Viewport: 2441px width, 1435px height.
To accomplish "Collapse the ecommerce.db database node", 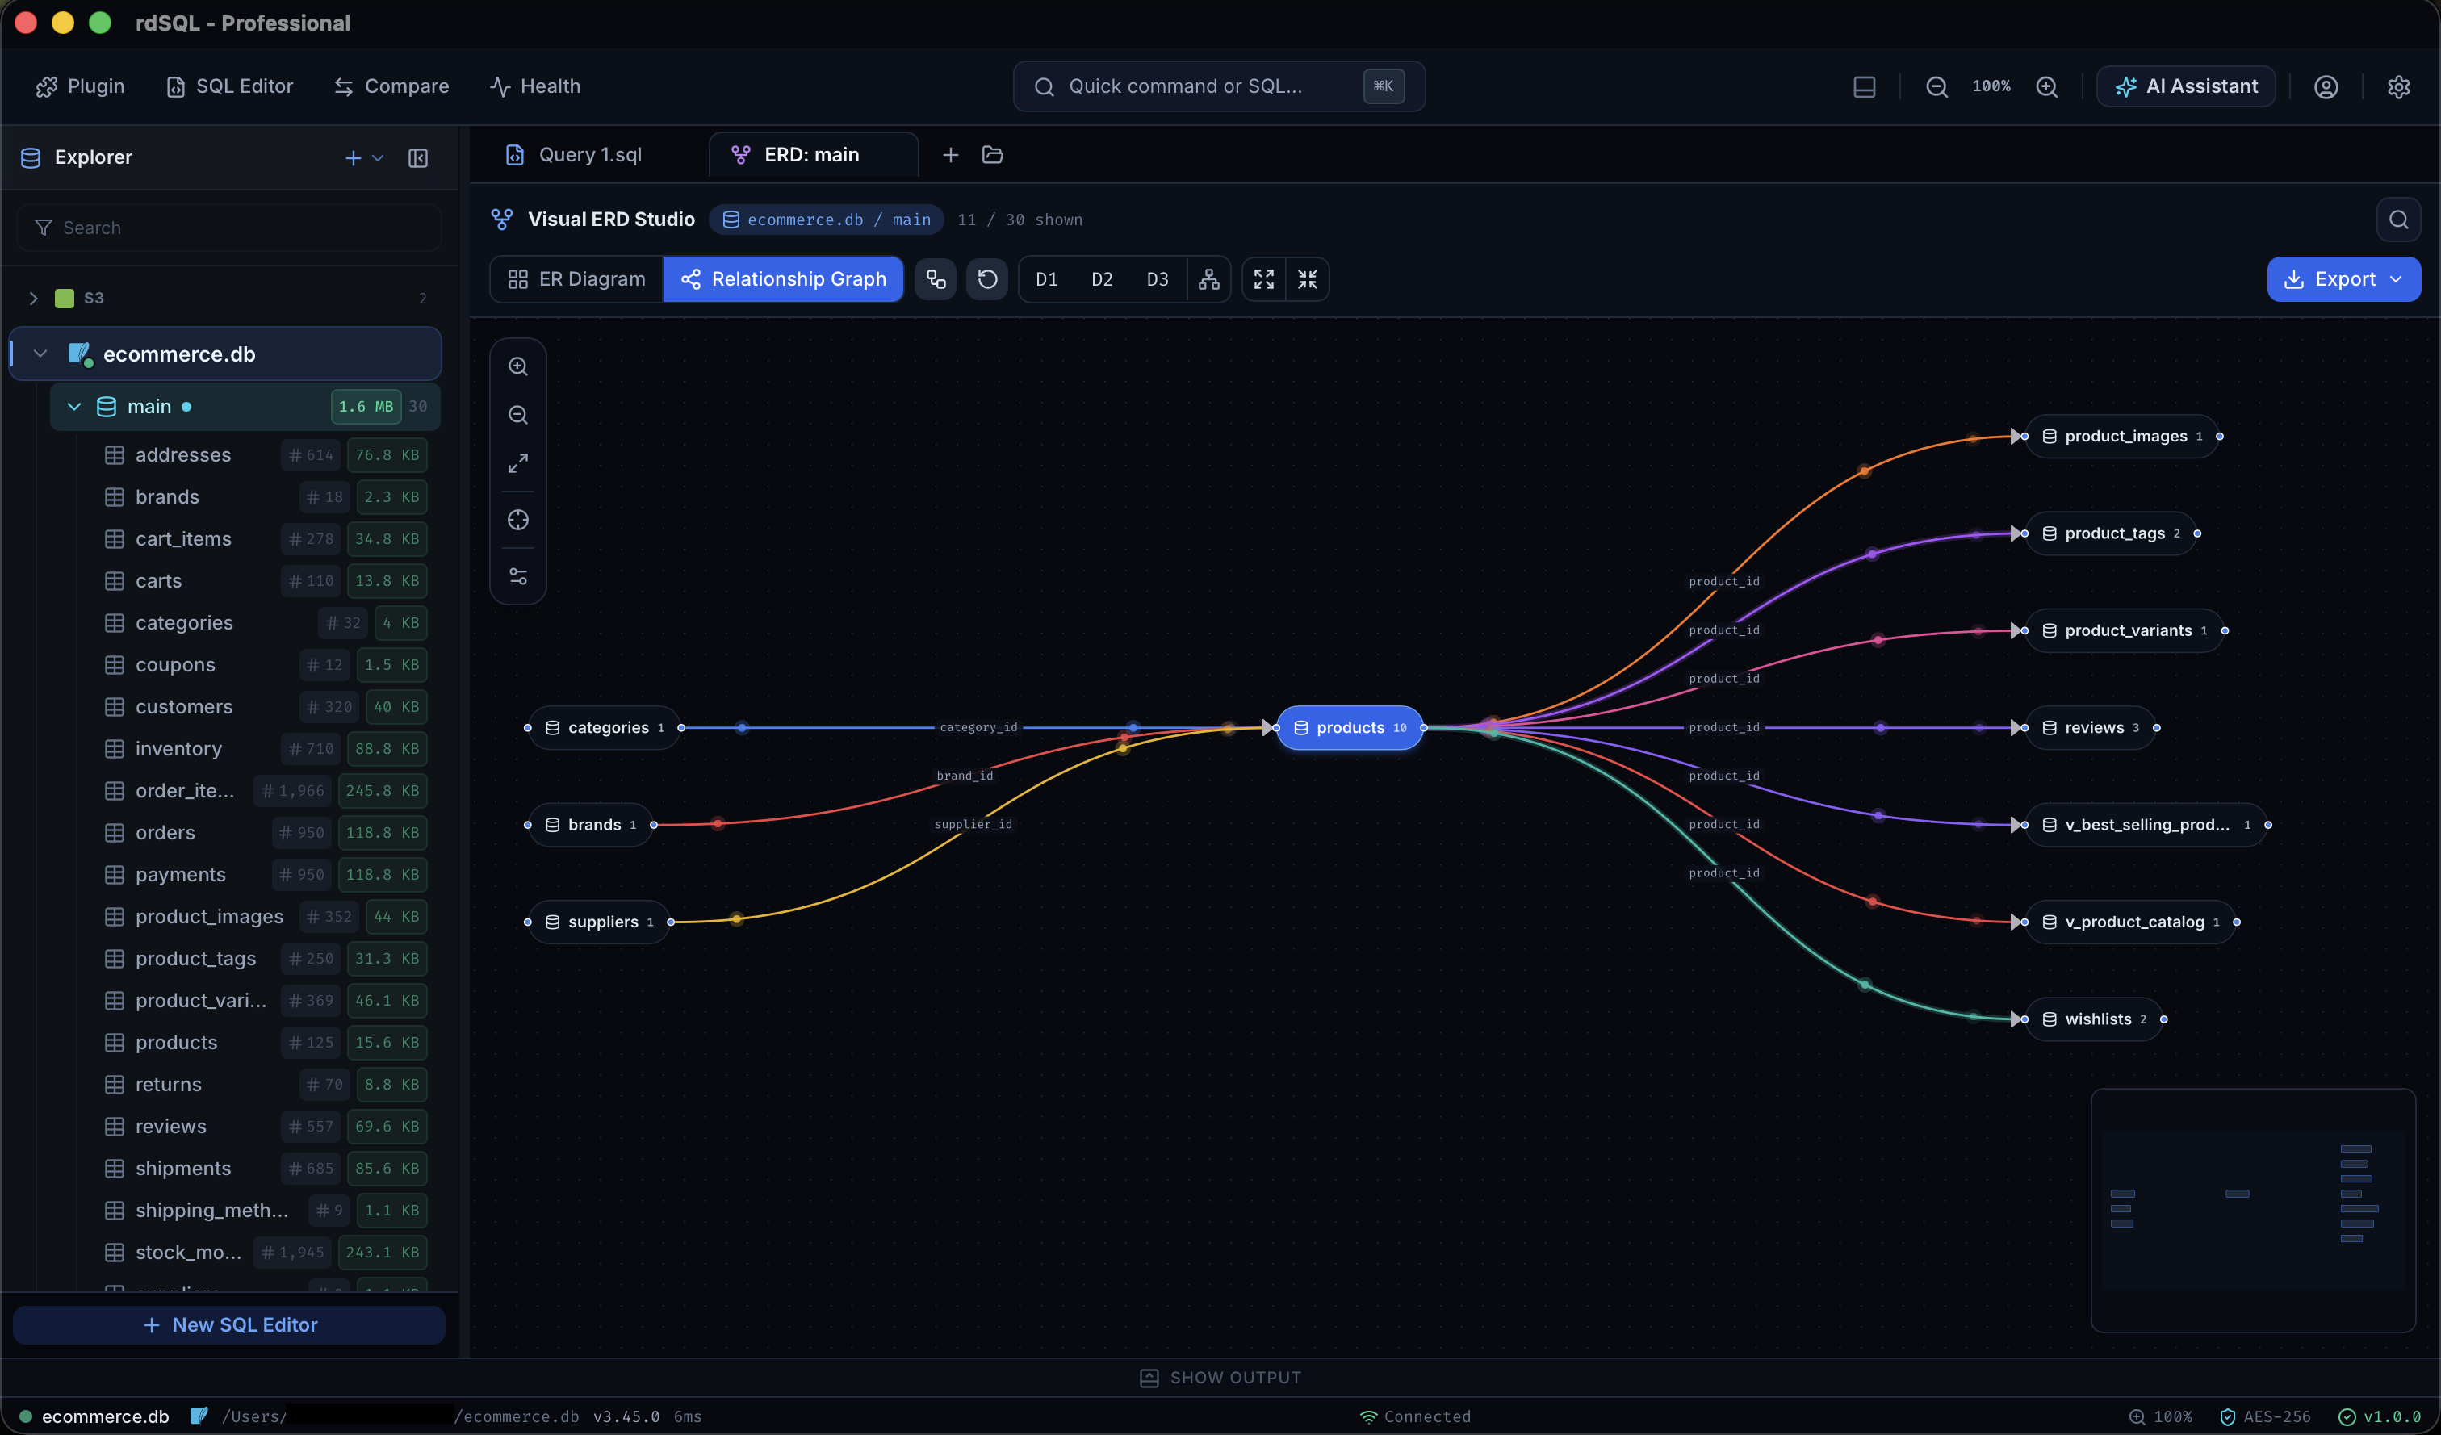I will pyautogui.click(x=40, y=354).
